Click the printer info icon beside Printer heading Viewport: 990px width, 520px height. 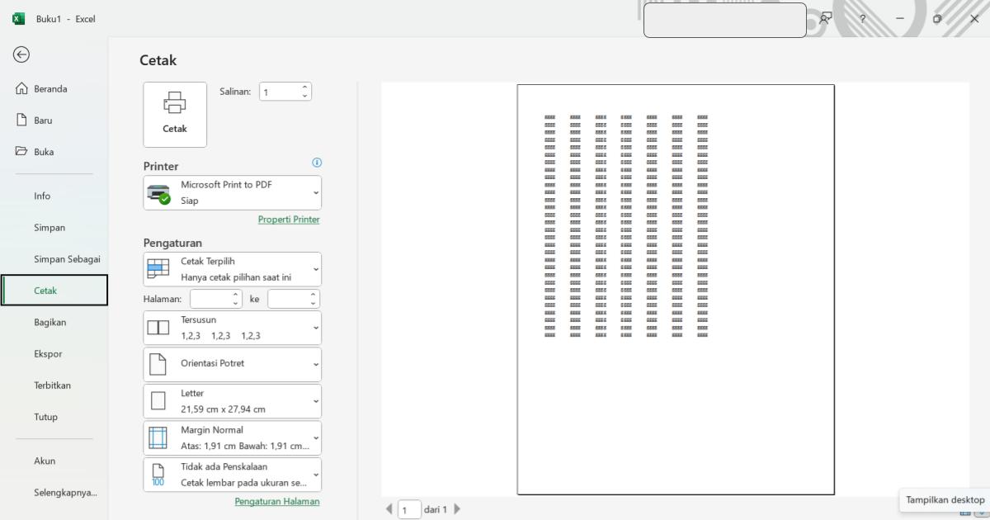click(317, 163)
